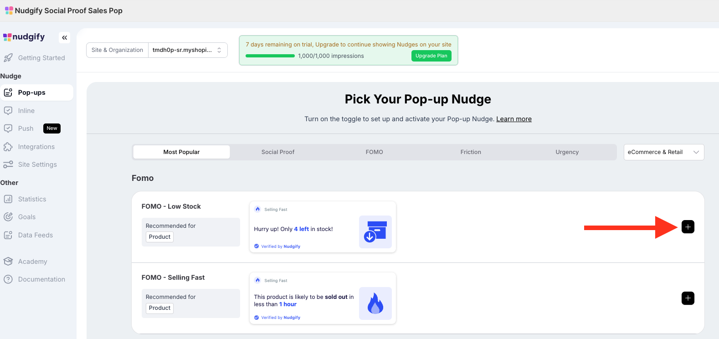Screen dimensions: 719x339
Task: Open Pop-ups menu item
Action: (36, 92)
